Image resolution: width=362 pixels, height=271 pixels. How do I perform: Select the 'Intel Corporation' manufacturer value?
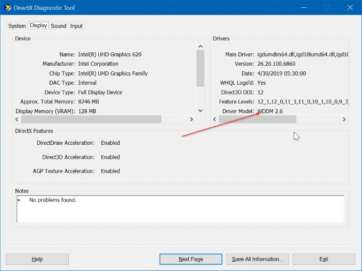[x=98, y=64]
